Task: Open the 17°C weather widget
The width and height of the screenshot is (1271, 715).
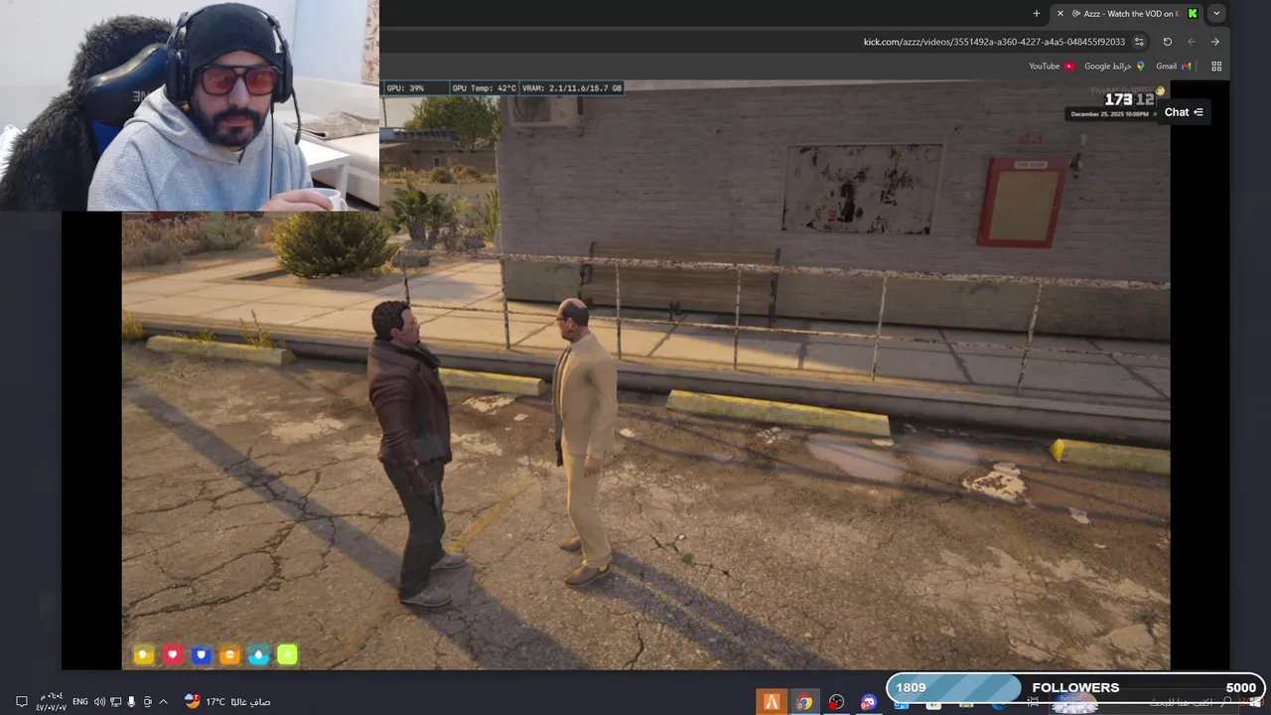Action: [227, 701]
